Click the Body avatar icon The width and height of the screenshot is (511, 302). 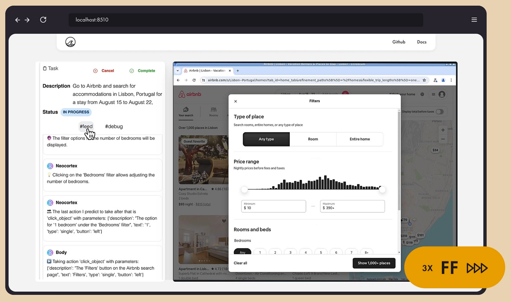(50, 252)
